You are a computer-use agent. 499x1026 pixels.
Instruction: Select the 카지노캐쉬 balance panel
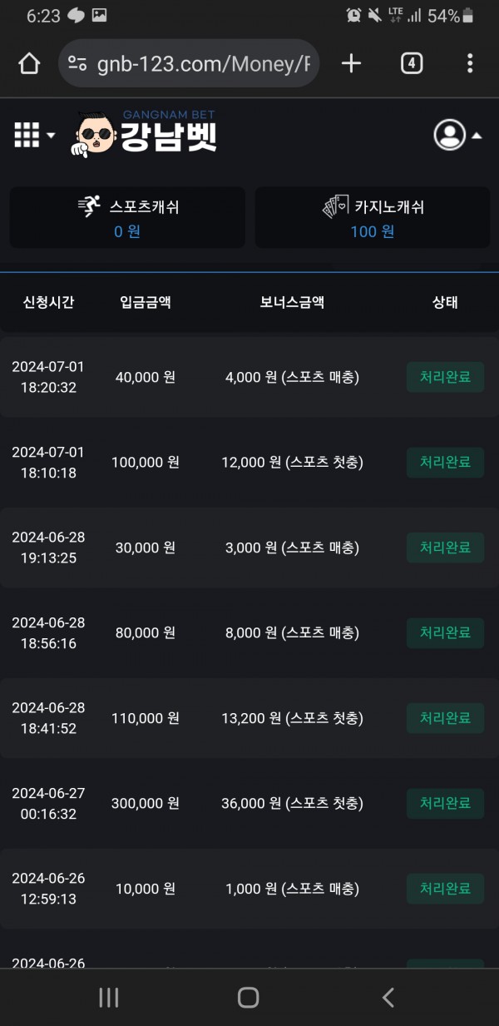click(x=372, y=217)
